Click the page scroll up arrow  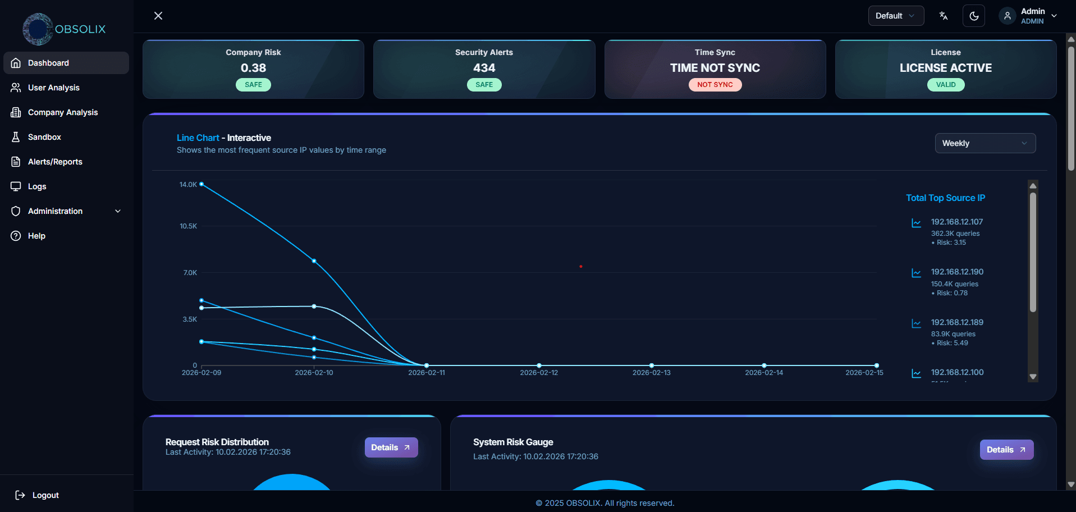pos(1071,39)
